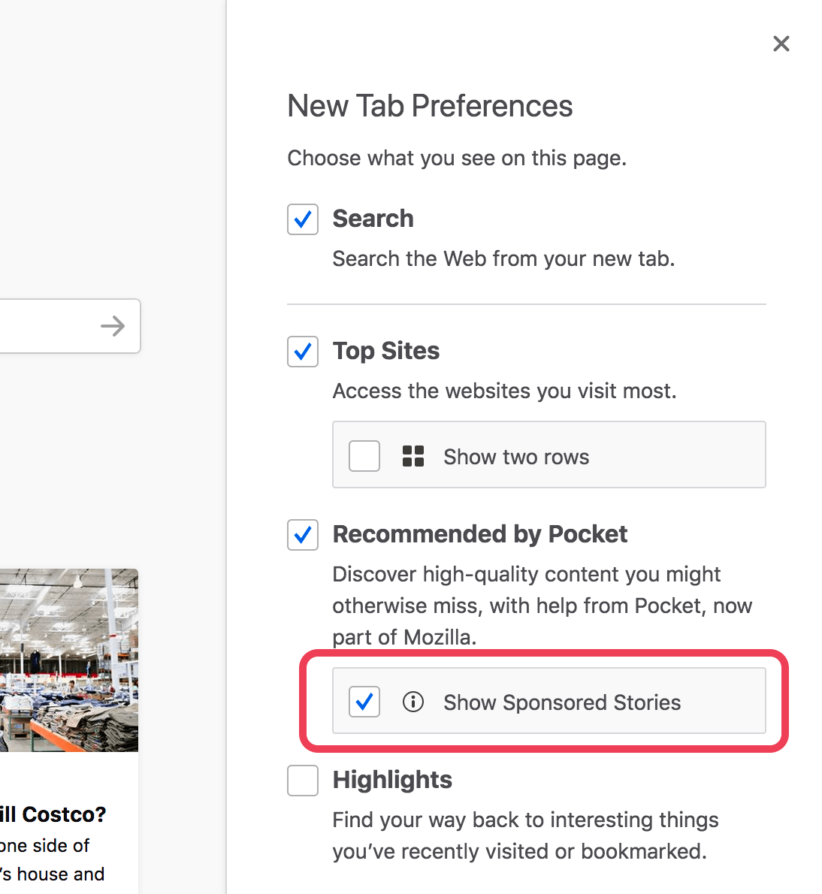This screenshot has width=822, height=894.
Task: Enable the Show two rows checkbox
Action: [364, 455]
